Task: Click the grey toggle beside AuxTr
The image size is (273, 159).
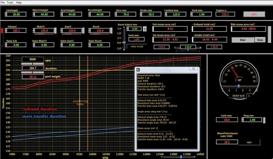Action: click(83, 31)
